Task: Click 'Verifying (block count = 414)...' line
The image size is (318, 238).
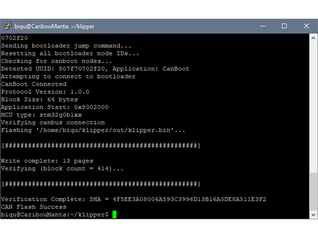Action: coord(62,168)
